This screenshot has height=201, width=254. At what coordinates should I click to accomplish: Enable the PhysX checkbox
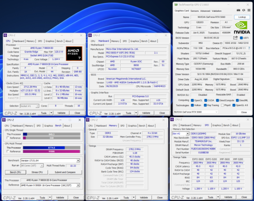click(223, 105)
